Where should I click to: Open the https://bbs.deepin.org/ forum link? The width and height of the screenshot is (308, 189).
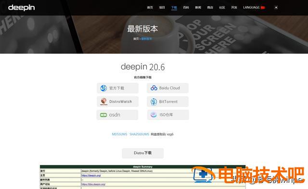[93, 184]
